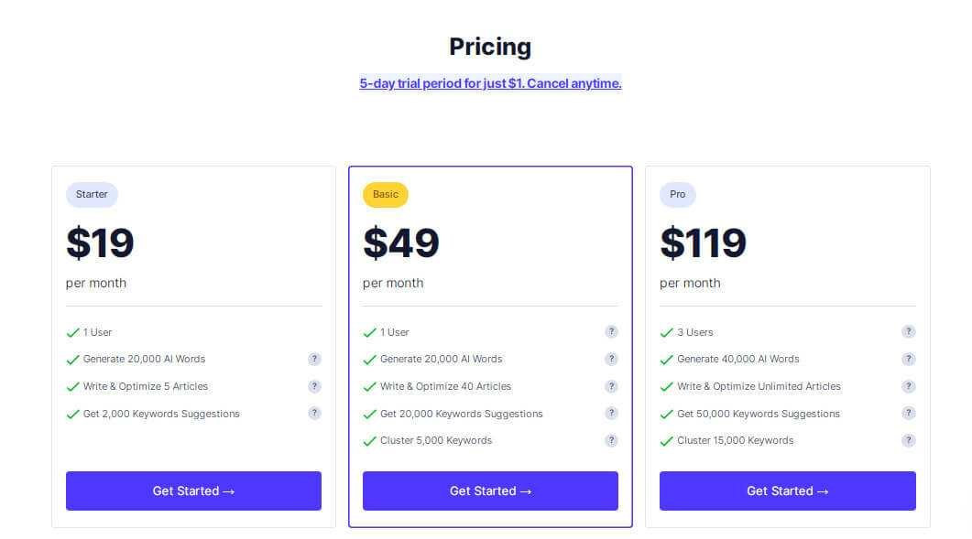The width and height of the screenshot is (972, 539).
Task: Open the 5-day trial for $1 link
Action: 490,83
